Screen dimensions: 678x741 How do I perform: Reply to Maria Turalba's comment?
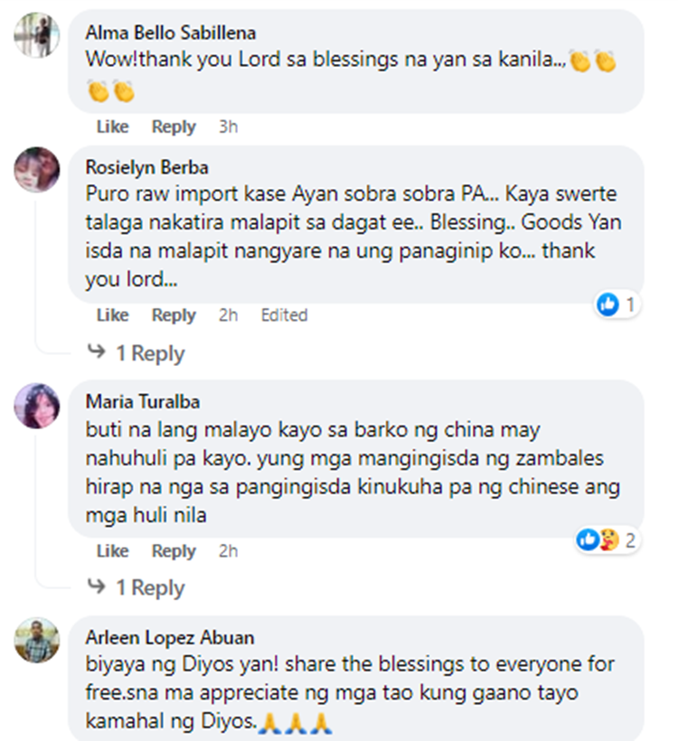click(174, 551)
